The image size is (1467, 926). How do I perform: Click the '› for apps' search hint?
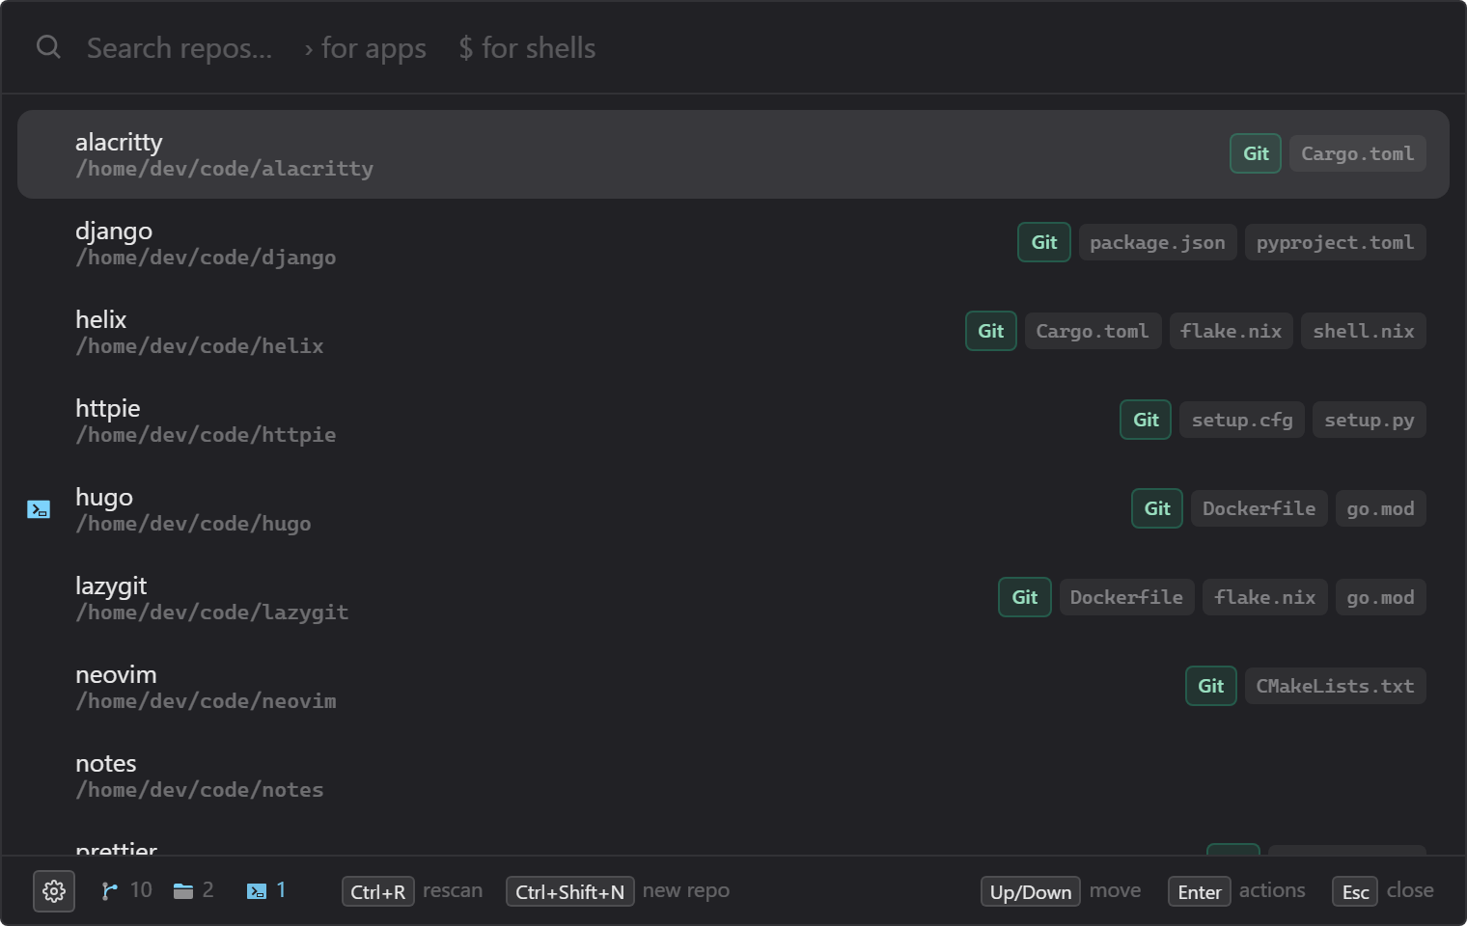(365, 48)
